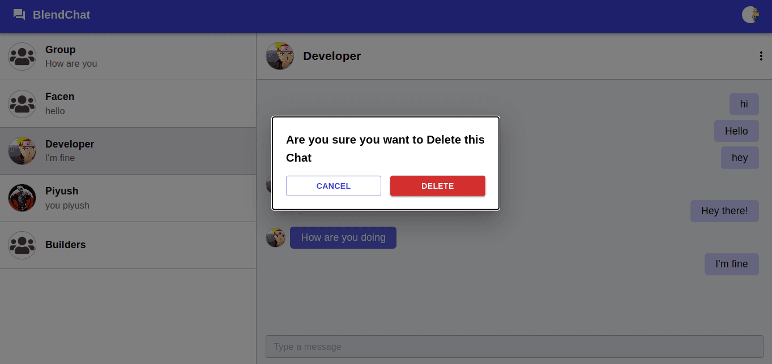
Task: Select the Group conversation
Action: tap(128, 57)
